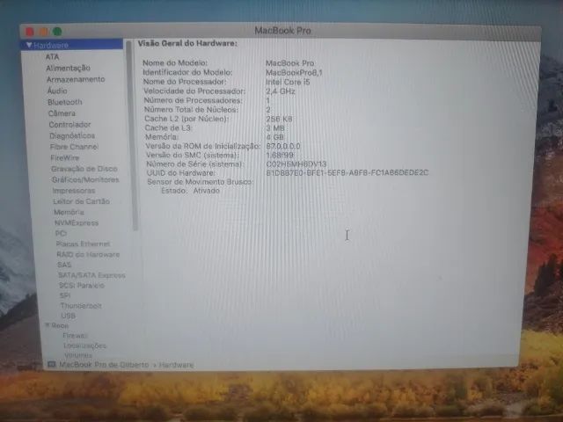Click 'Sensor de Movimento Brusco' label
563x422 pixels.
coord(200,182)
